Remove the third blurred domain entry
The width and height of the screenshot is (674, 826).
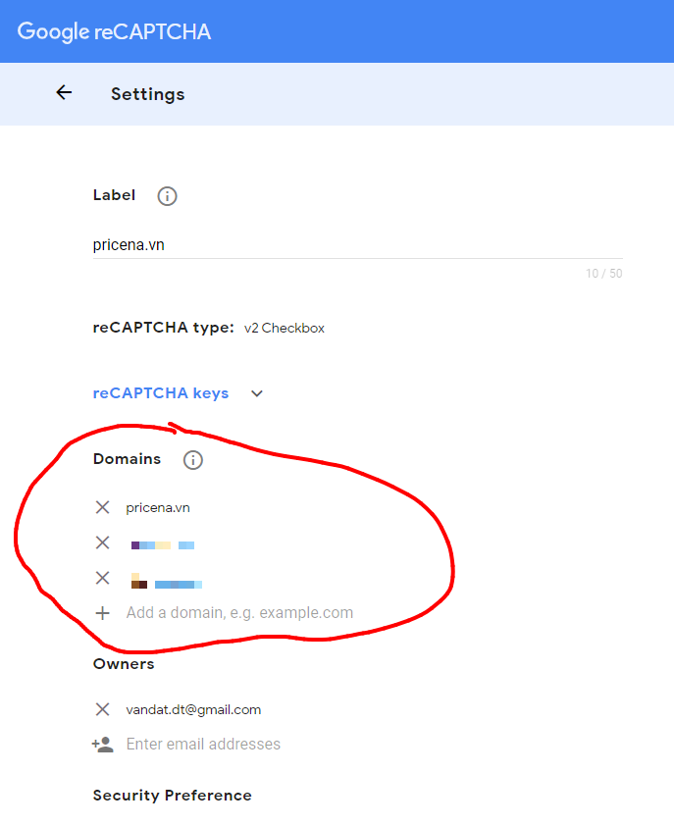point(102,578)
